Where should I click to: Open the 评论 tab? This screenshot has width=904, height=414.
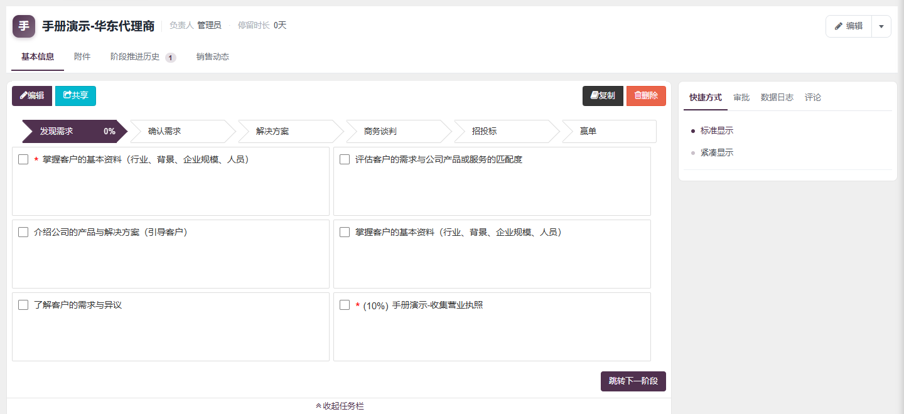pyautogui.click(x=813, y=97)
